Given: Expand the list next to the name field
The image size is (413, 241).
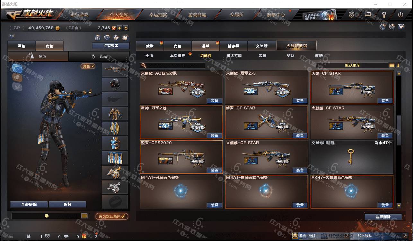Looking at the screenshot, I should [84, 216].
